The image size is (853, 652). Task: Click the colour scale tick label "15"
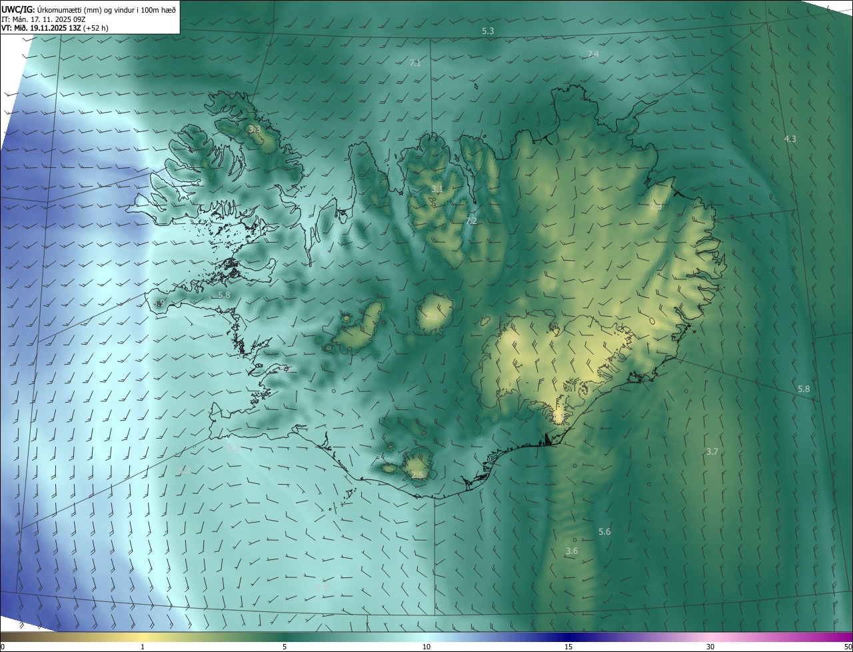click(x=568, y=647)
